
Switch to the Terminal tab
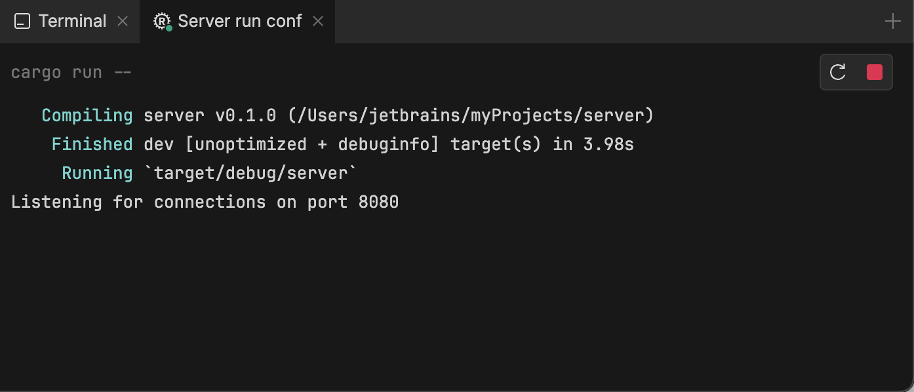point(72,22)
